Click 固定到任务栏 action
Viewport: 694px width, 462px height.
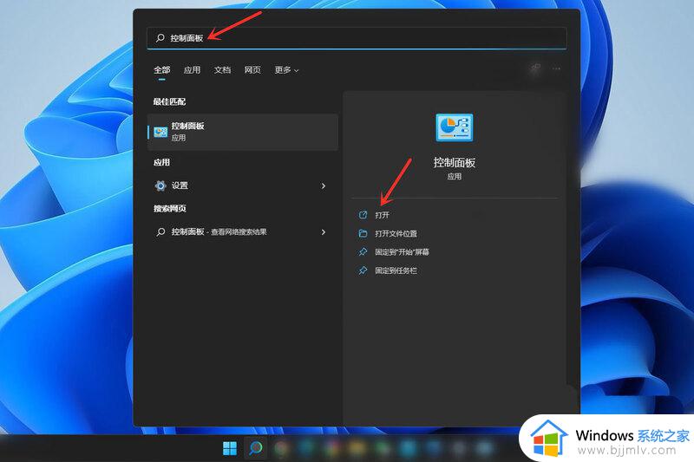[x=396, y=270]
